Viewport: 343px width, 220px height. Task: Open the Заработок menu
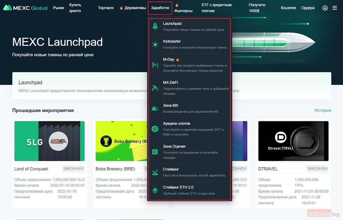(x=160, y=8)
